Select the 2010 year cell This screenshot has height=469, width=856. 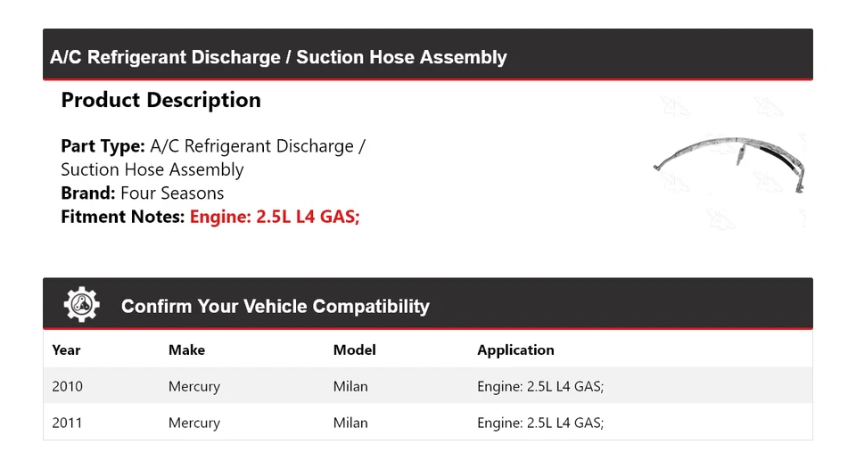(x=68, y=387)
